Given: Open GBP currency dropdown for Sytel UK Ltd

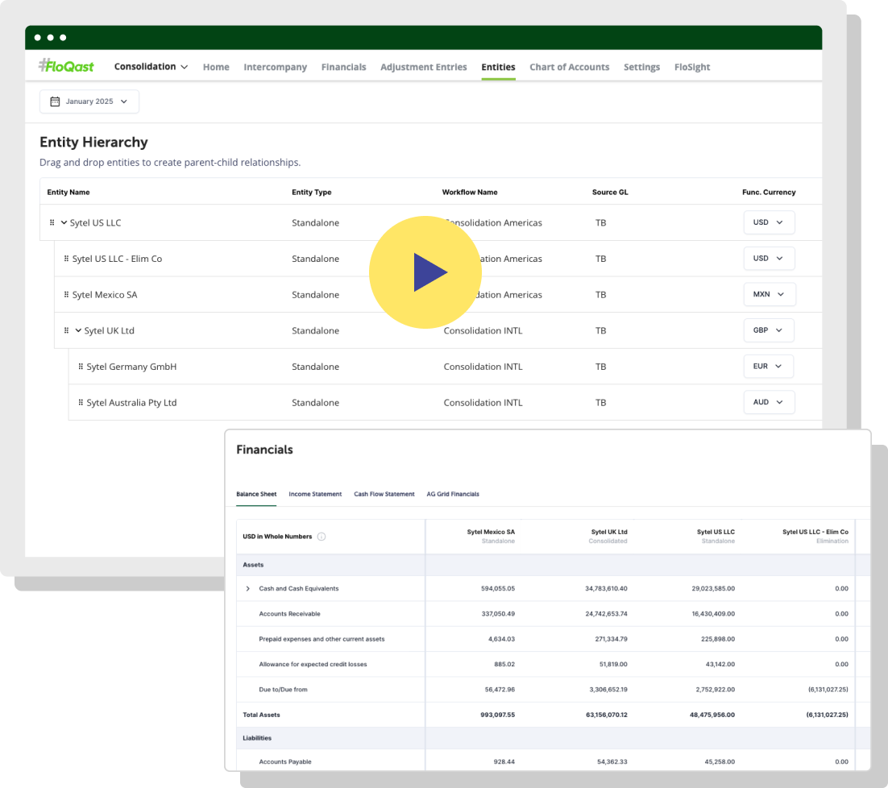Looking at the screenshot, I should (x=769, y=330).
